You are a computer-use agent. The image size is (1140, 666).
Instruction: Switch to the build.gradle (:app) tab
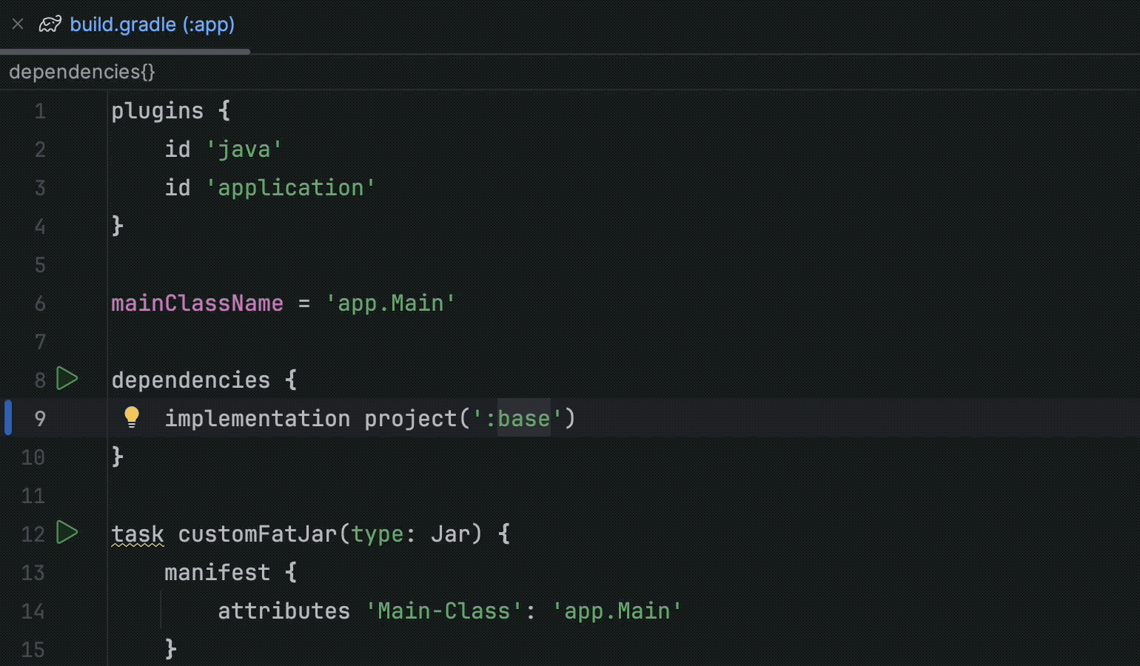pos(151,24)
